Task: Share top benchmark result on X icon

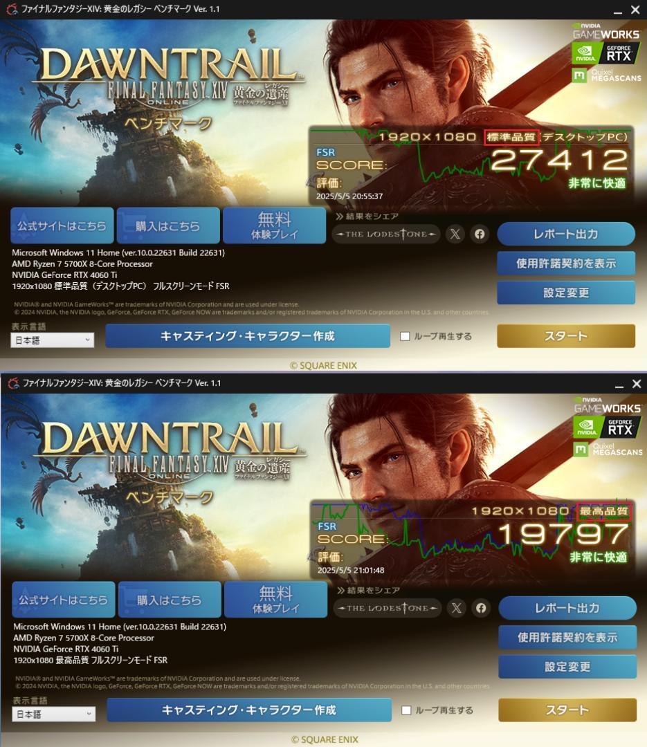Action: pos(455,234)
